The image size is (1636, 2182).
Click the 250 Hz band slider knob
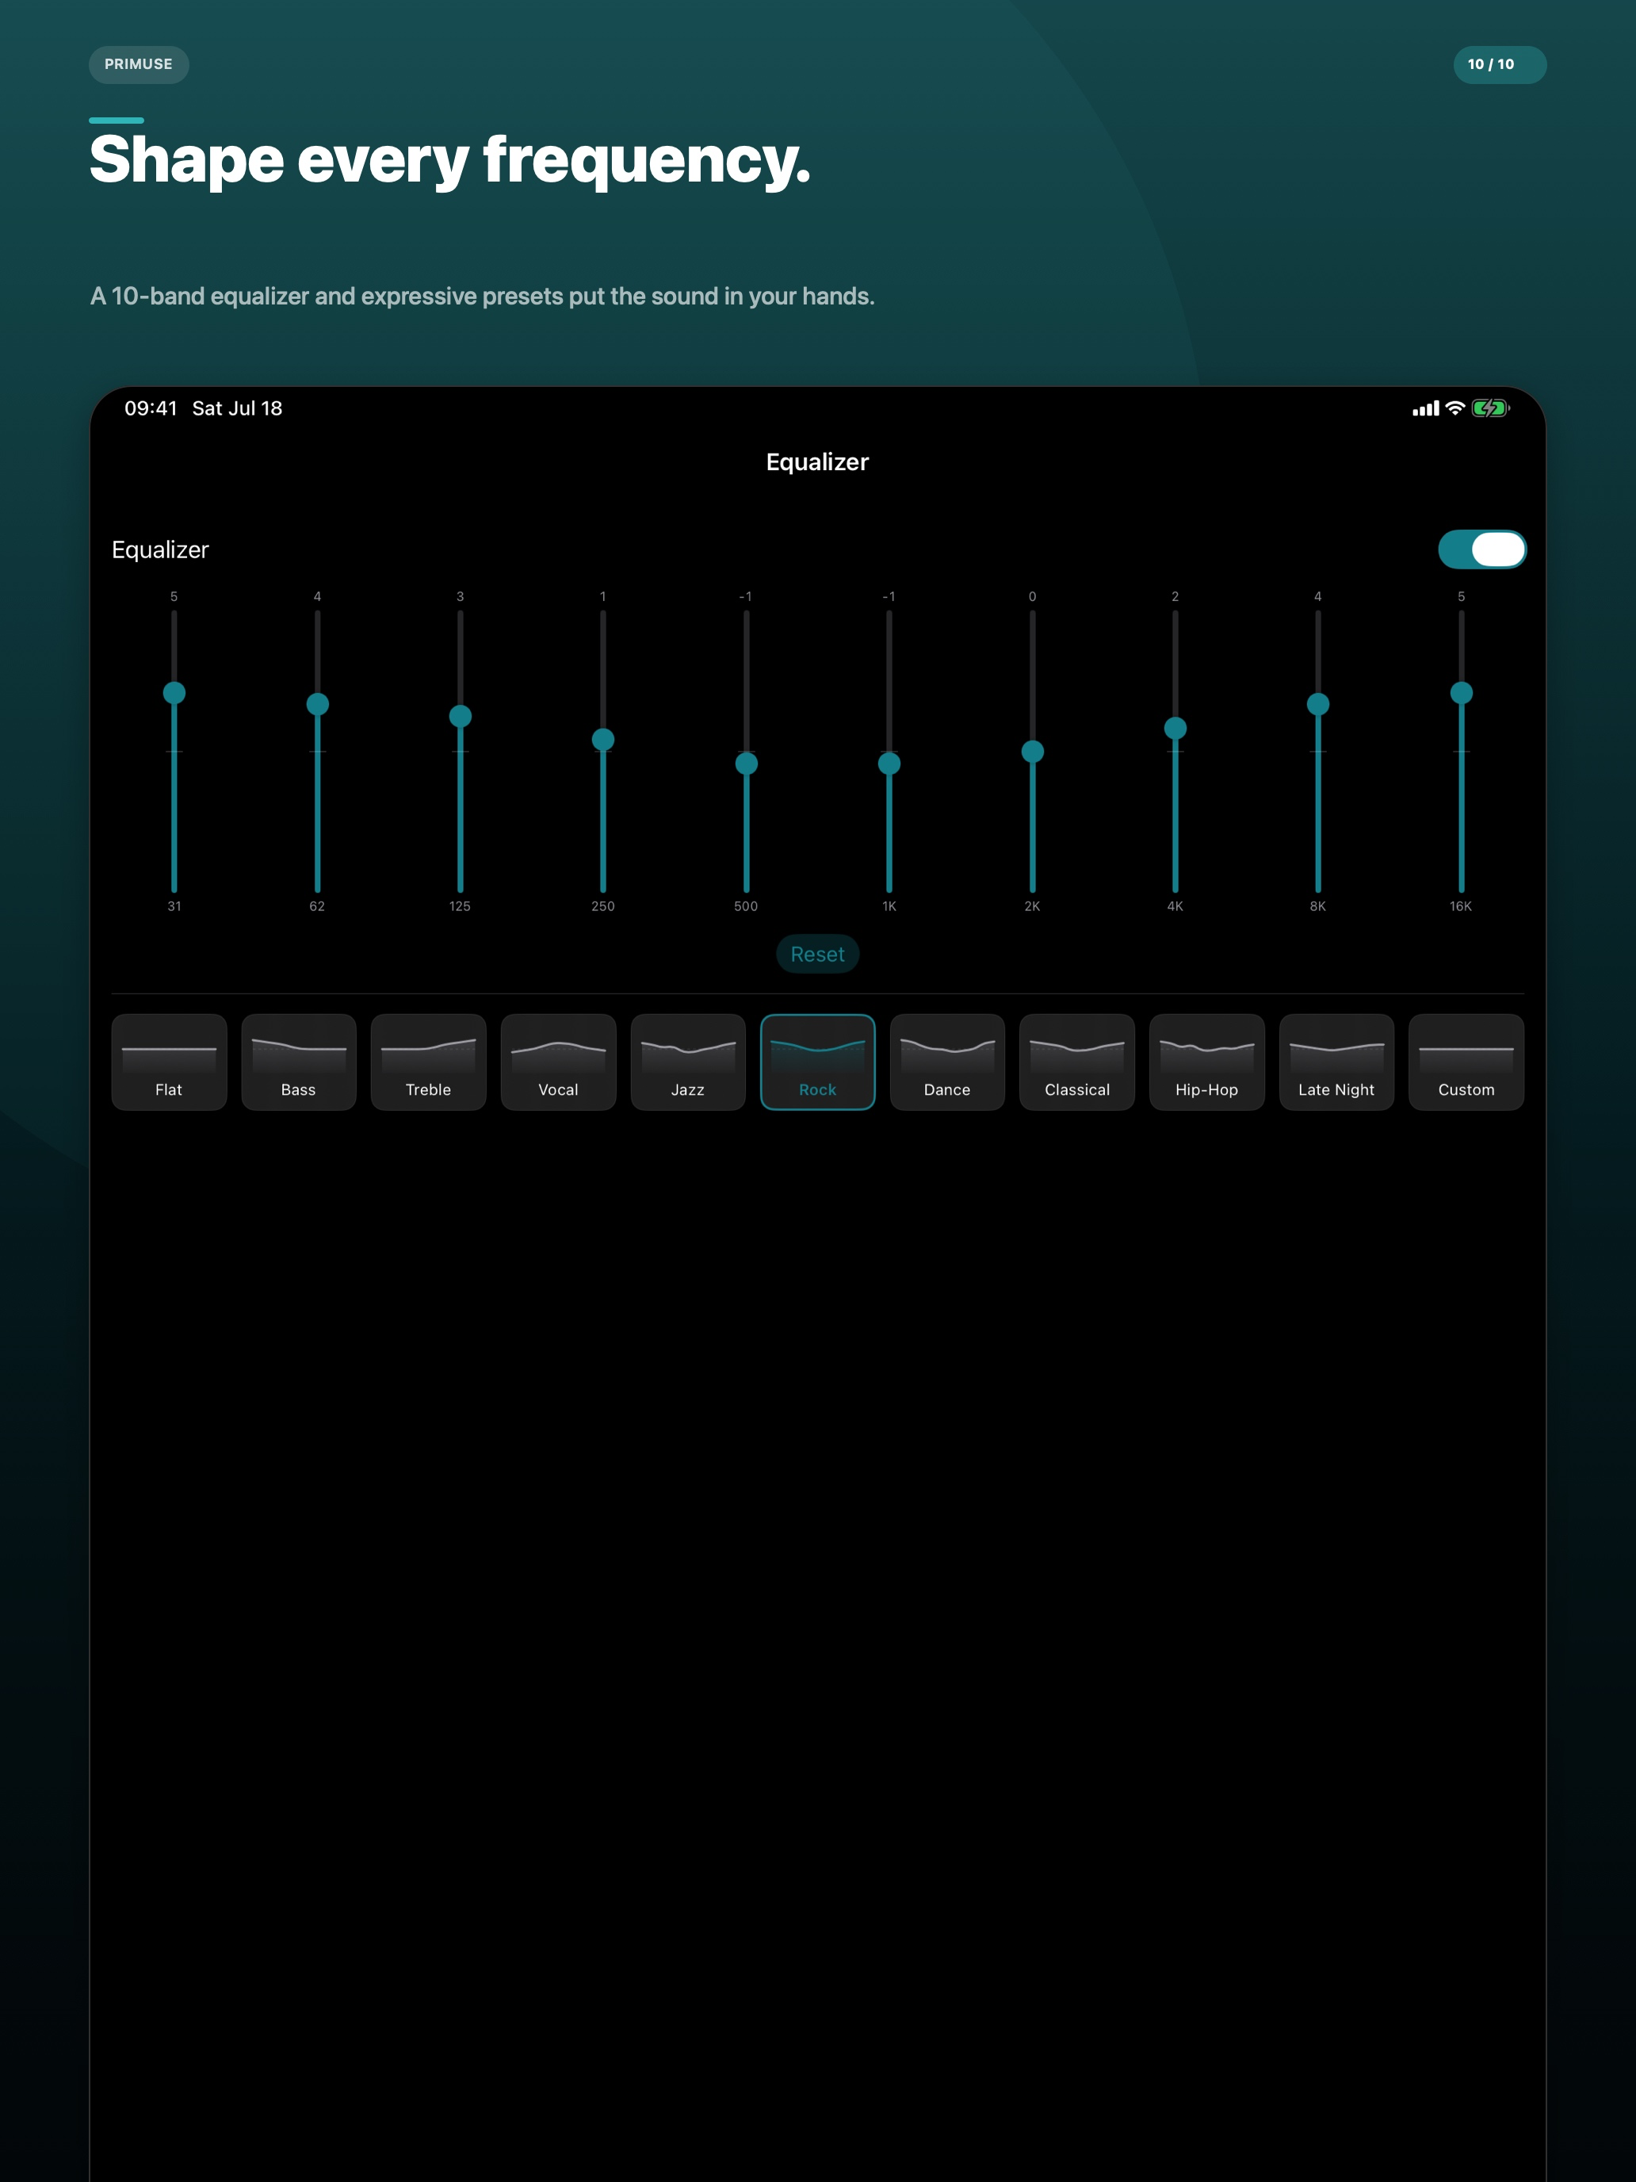tap(603, 740)
